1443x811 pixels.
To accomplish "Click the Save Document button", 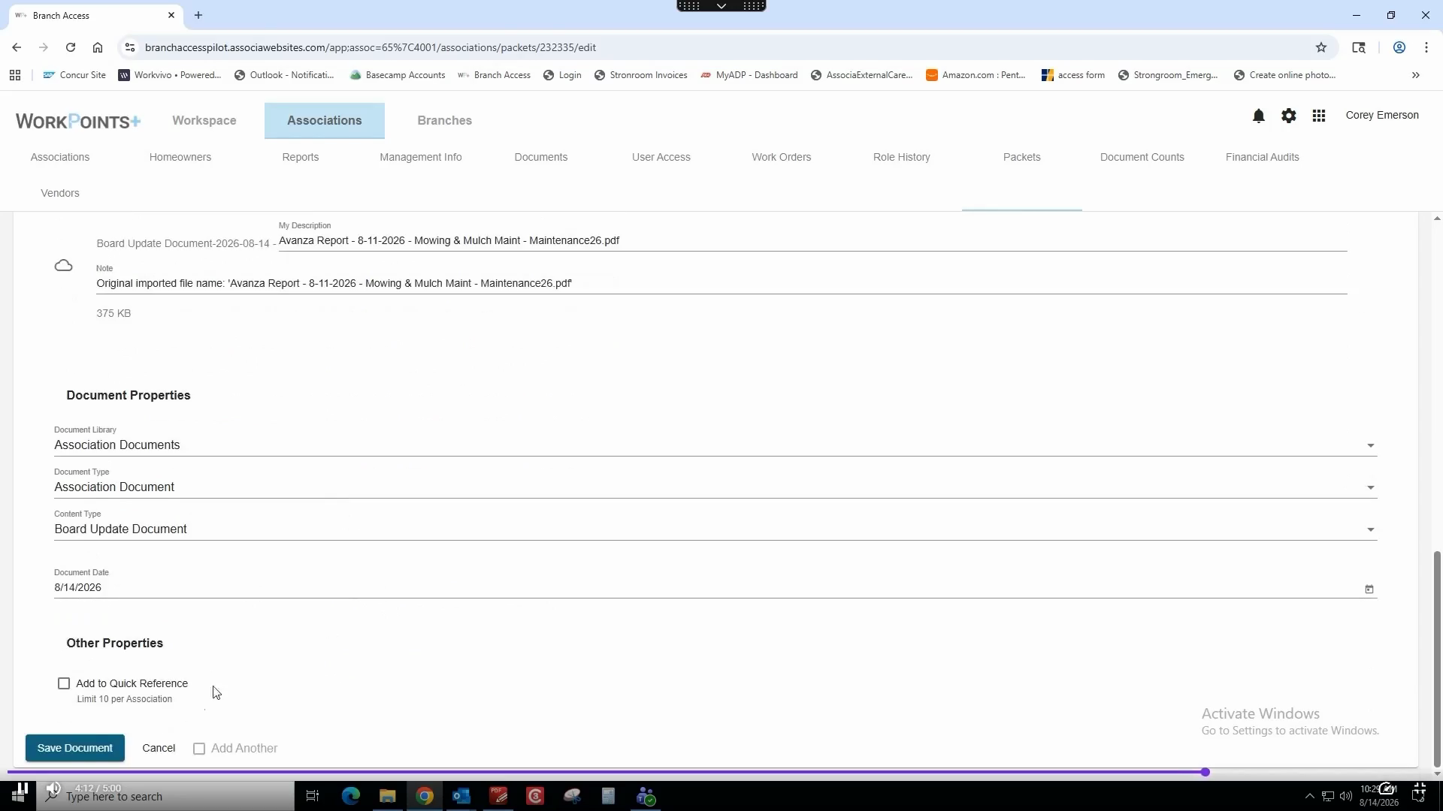I will 75,749.
